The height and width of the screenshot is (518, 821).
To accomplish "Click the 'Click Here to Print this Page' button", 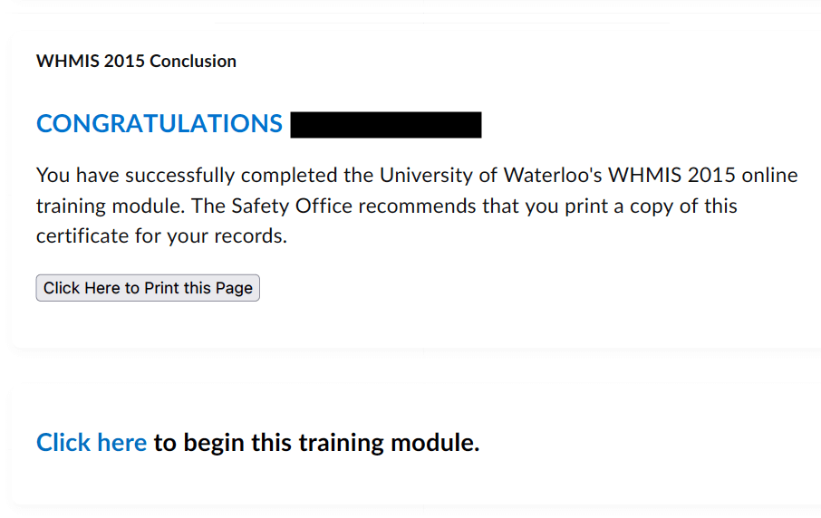I will 148,288.
